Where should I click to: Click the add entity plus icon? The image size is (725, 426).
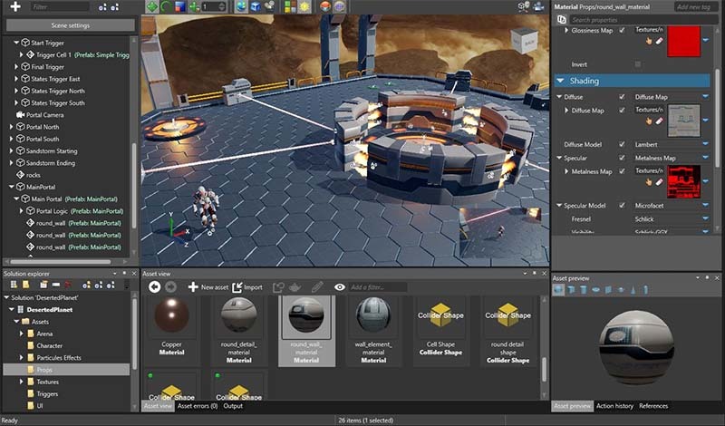[14, 6]
